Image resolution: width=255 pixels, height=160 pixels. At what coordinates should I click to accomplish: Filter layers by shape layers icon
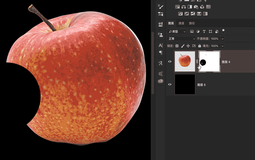coord(210,31)
